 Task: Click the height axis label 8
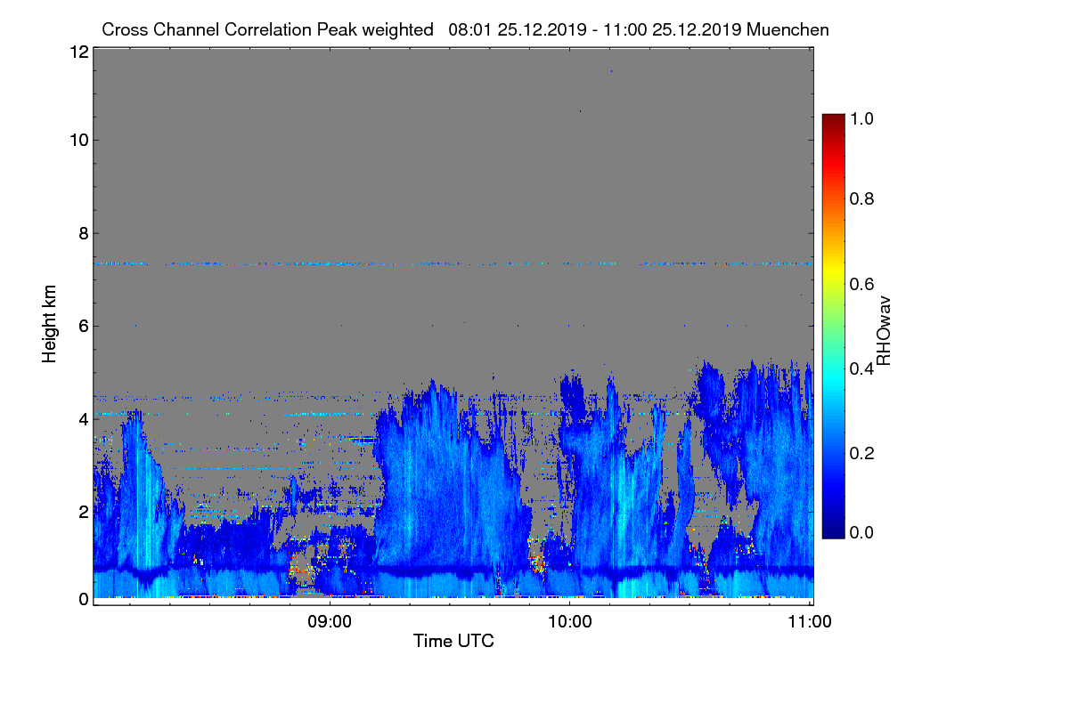tap(83, 234)
